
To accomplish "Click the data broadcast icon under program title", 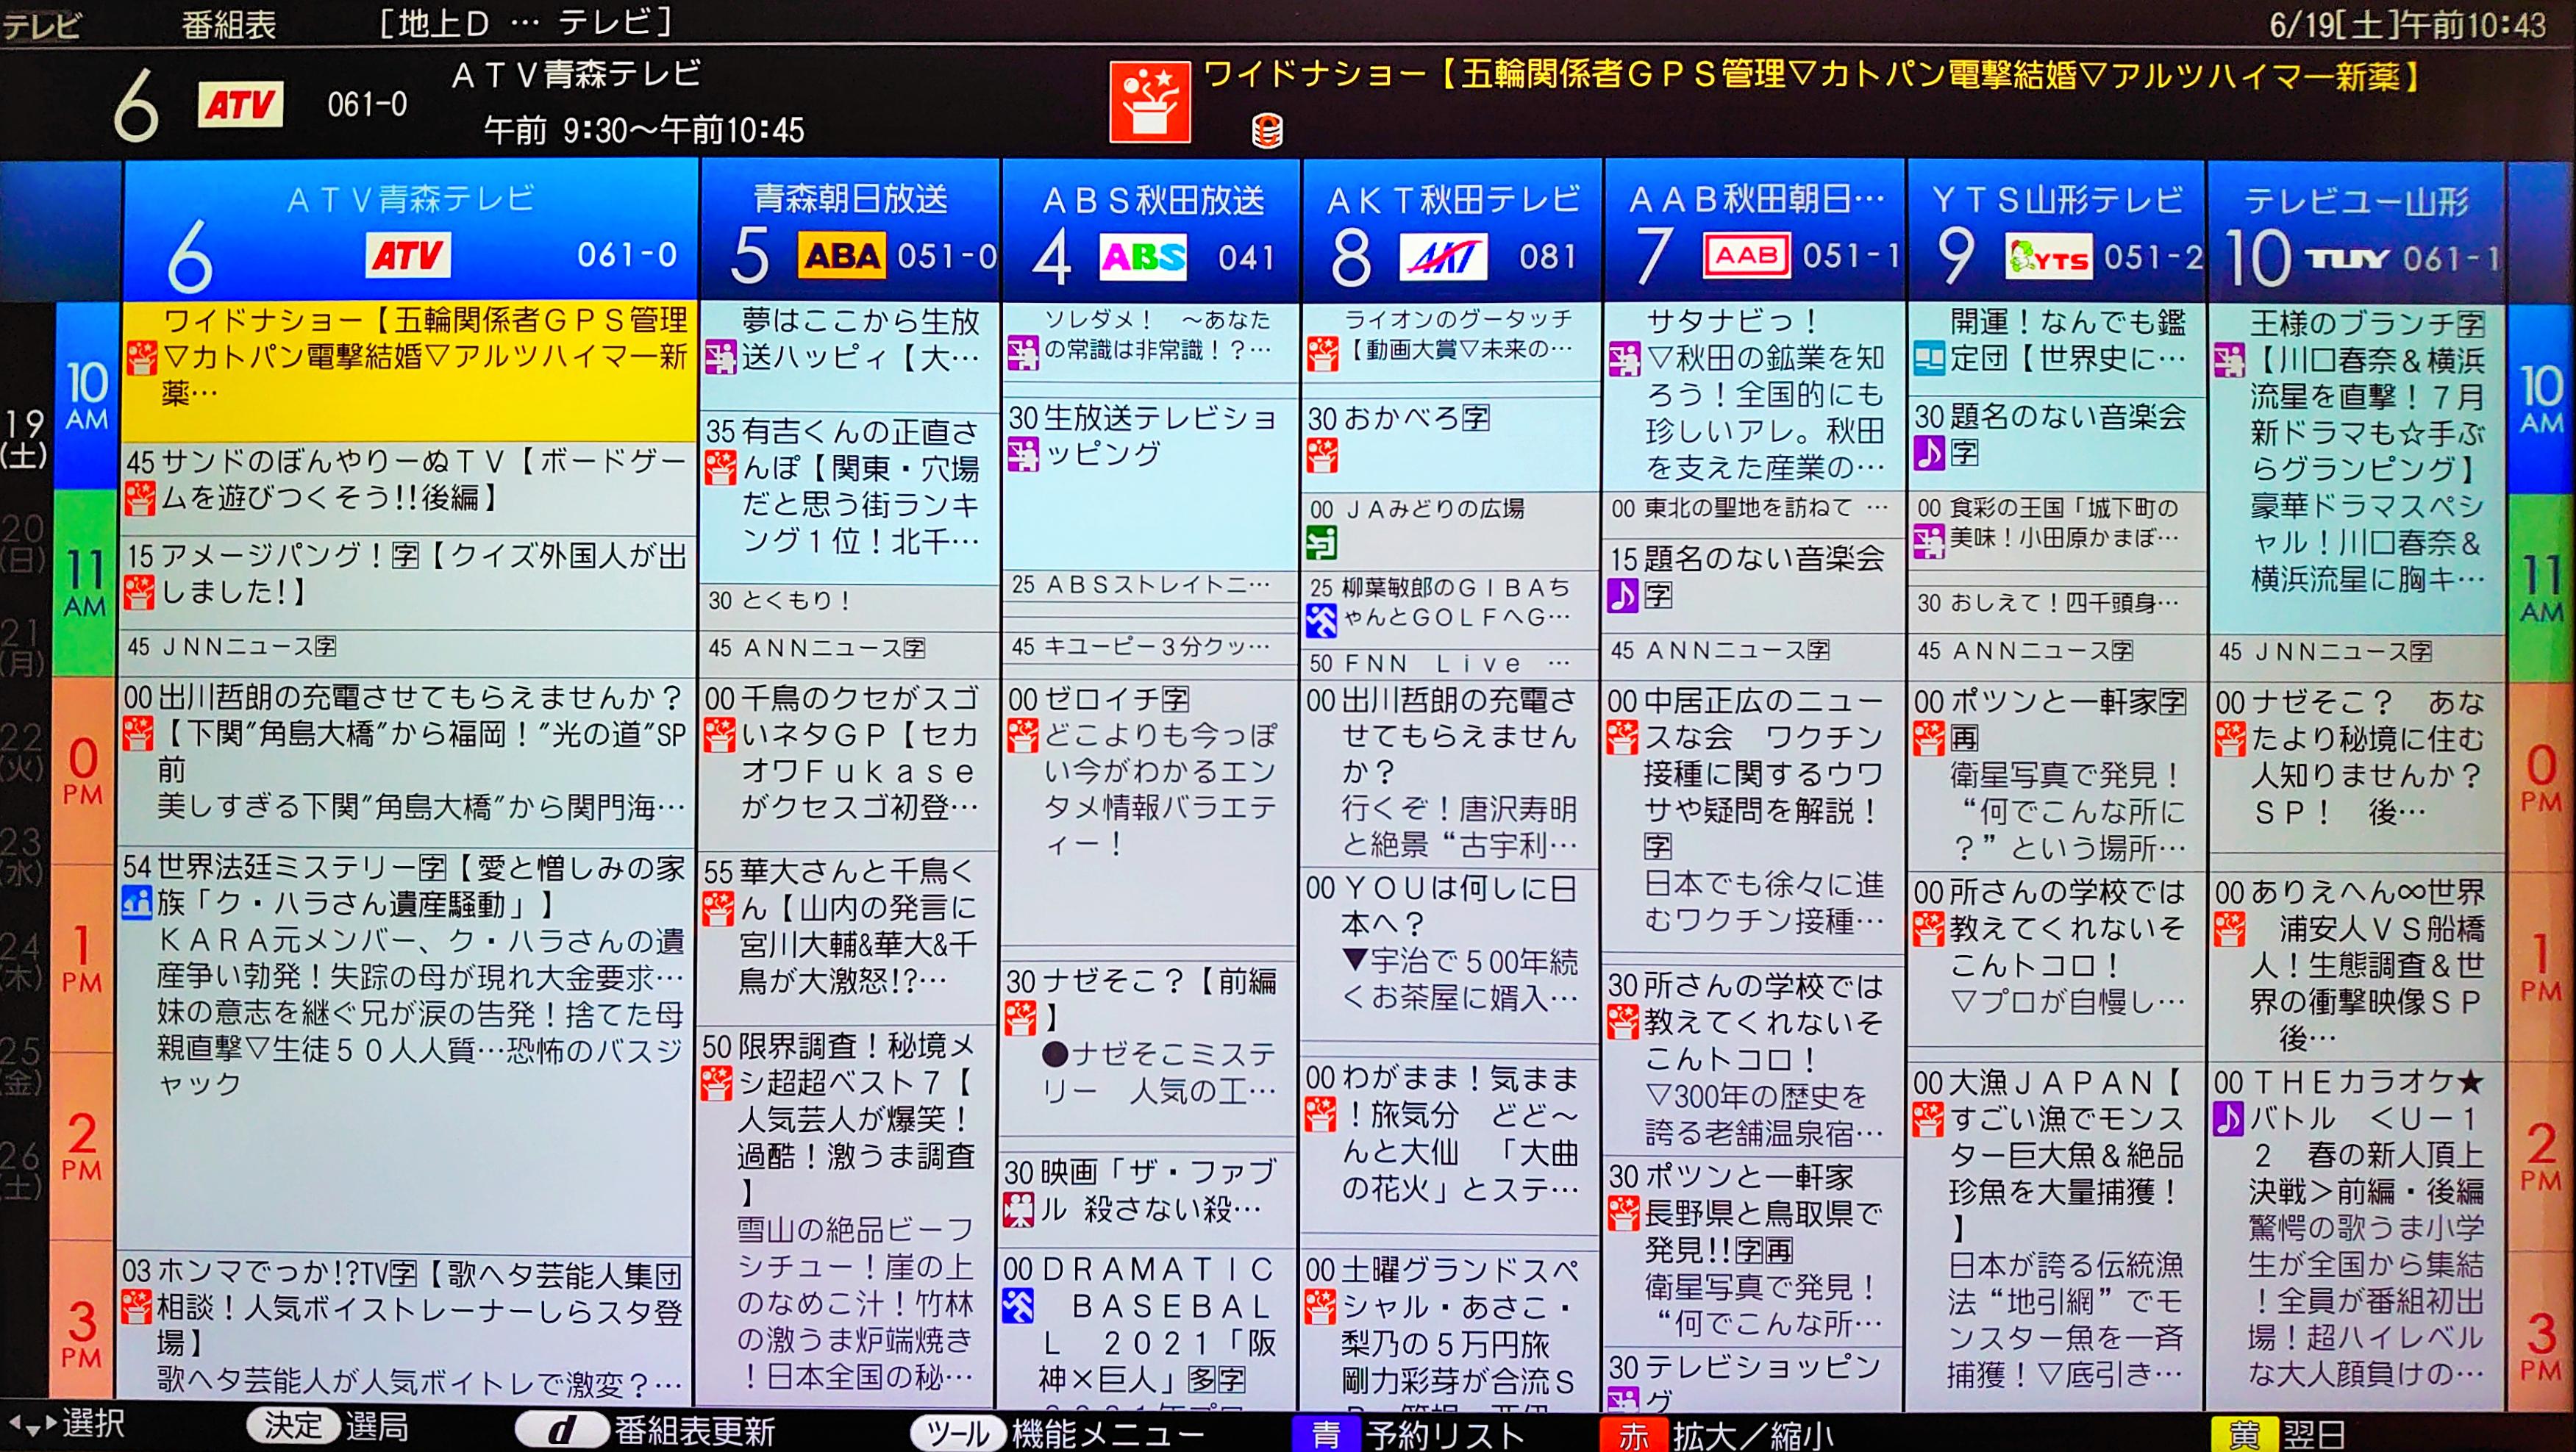I will [x=1267, y=131].
